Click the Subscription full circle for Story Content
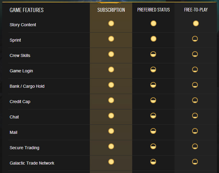The image size is (219, 173). tap(111, 24)
